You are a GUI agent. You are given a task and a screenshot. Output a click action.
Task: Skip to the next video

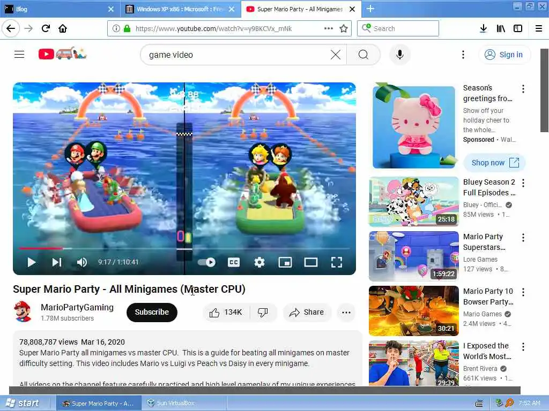pyautogui.click(x=57, y=262)
